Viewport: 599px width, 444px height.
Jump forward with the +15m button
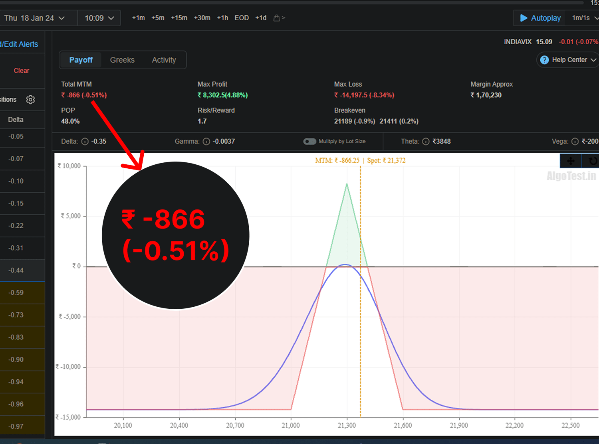click(179, 18)
